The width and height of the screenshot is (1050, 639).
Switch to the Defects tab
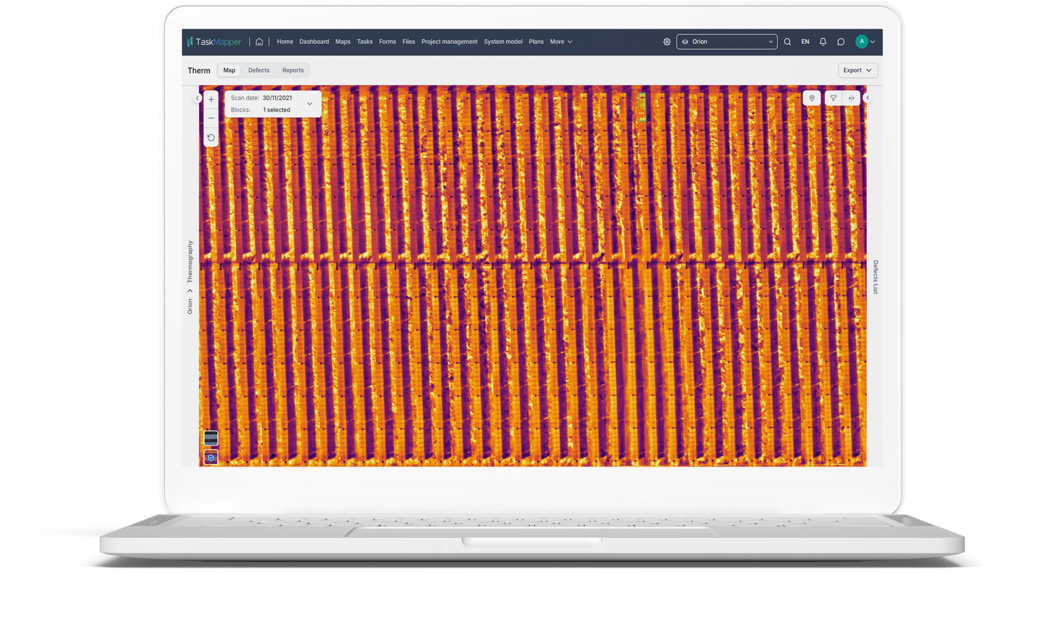[259, 70]
